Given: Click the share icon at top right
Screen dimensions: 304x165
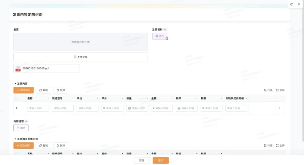Looking at the screenshot, I should pyautogui.click(x=291, y=4).
